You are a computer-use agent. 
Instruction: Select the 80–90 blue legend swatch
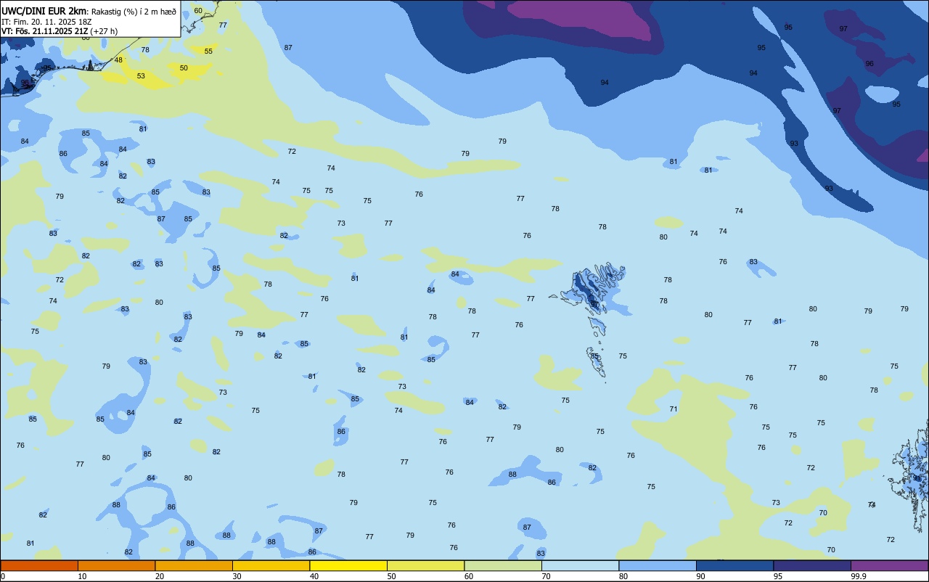(658, 565)
